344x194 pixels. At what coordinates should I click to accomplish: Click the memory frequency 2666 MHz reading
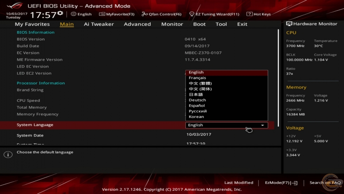pyautogui.click(x=295, y=101)
